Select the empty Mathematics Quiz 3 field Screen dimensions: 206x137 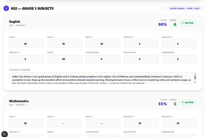click(103, 123)
